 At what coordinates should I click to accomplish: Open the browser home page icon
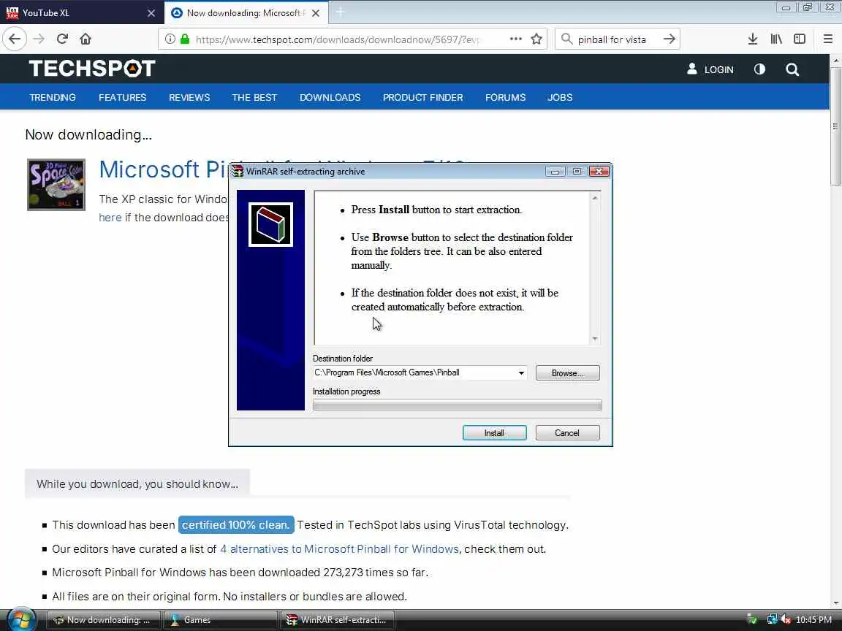pos(86,39)
